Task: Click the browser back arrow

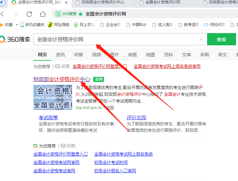Action: [x=2, y=14]
